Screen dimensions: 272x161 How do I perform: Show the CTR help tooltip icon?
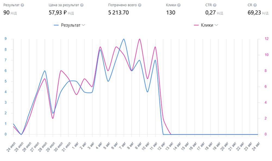[x=215, y=5]
